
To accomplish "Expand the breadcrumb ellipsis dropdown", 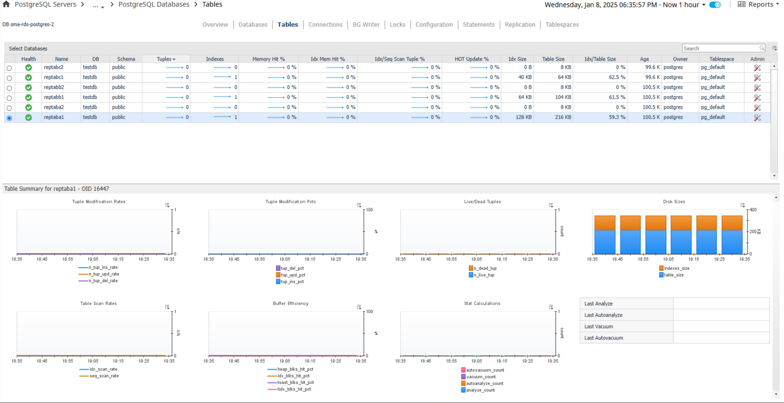I will tap(98, 5).
